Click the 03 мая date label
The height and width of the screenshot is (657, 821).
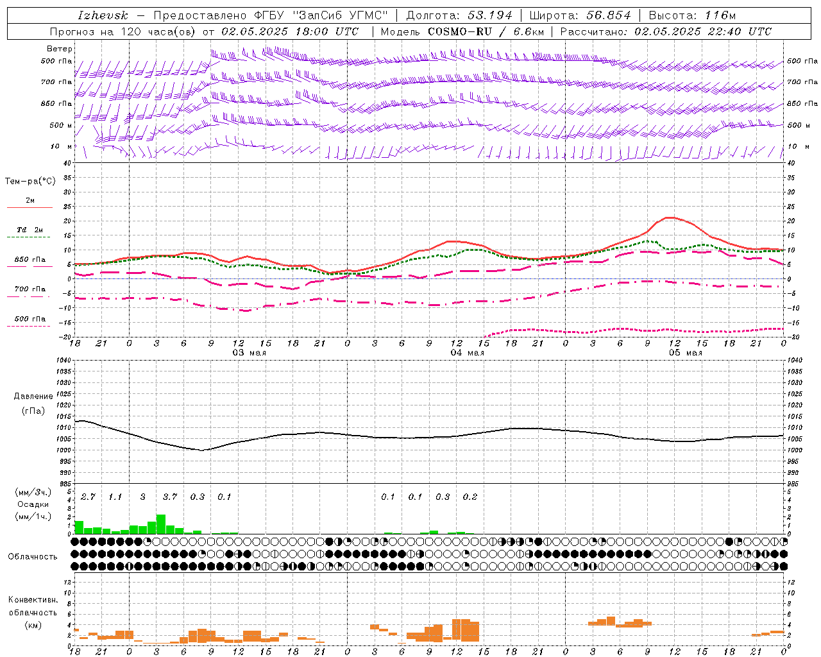pos(249,353)
